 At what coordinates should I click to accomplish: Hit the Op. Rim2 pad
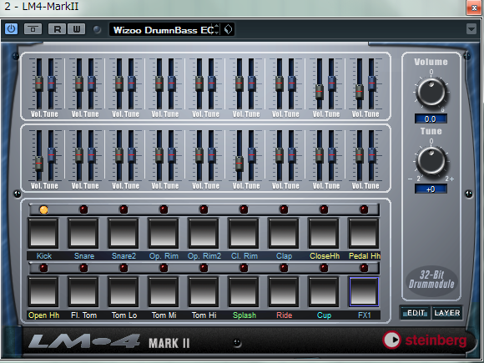pos(204,234)
